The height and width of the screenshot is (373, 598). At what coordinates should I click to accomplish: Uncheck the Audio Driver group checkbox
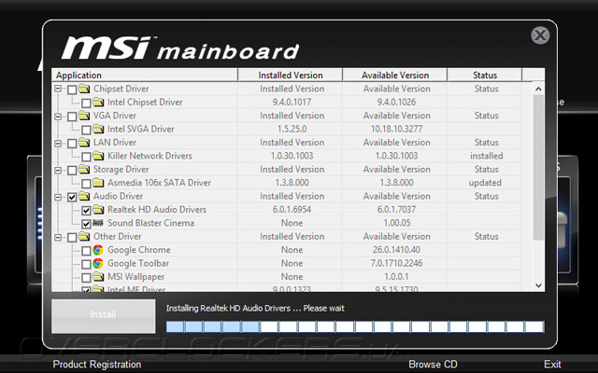[72, 197]
